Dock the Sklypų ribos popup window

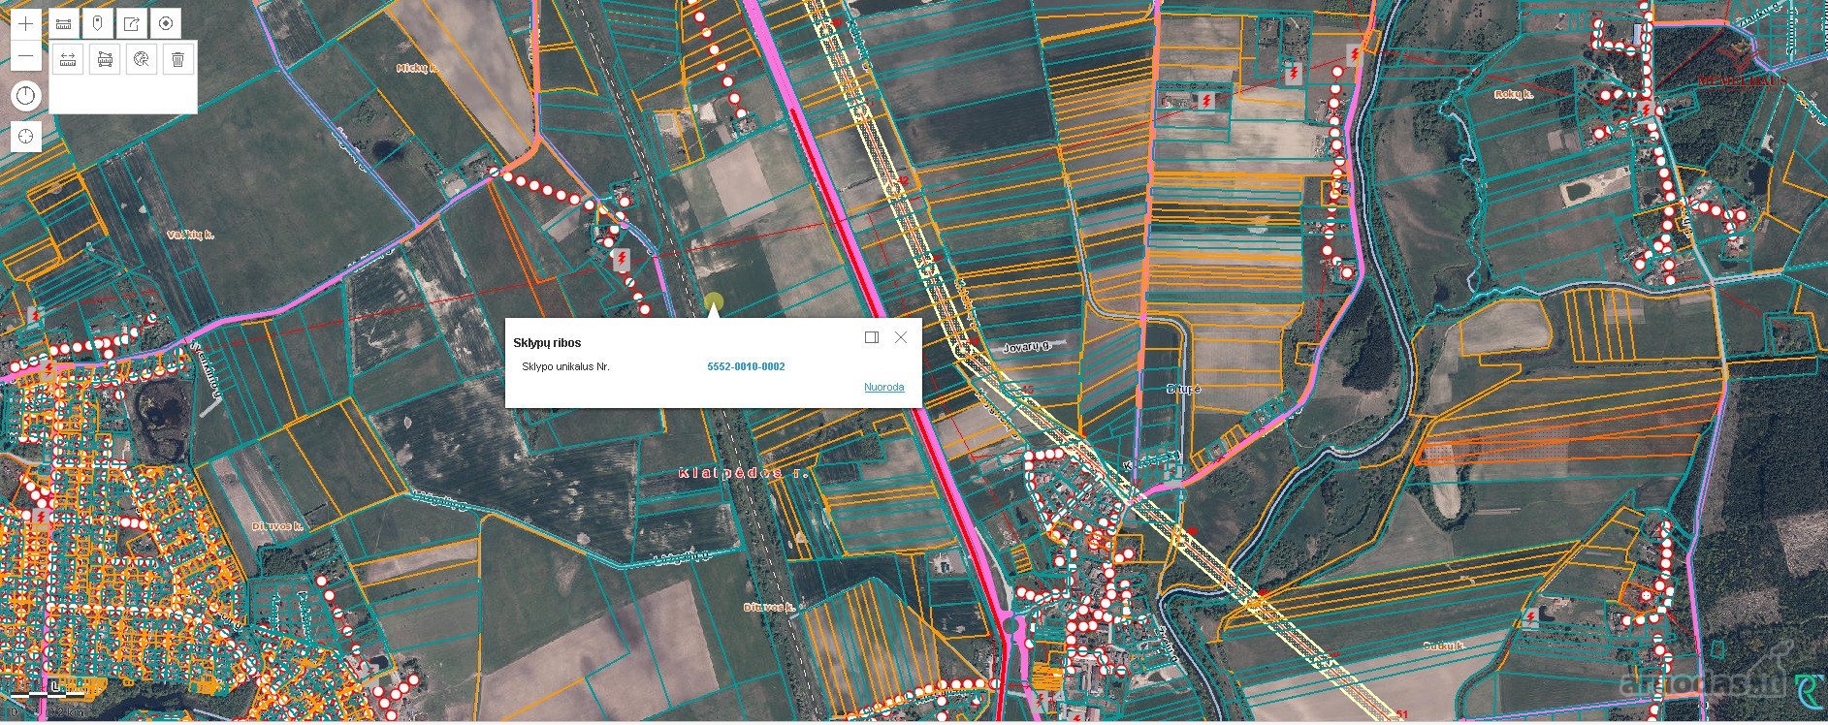click(871, 337)
